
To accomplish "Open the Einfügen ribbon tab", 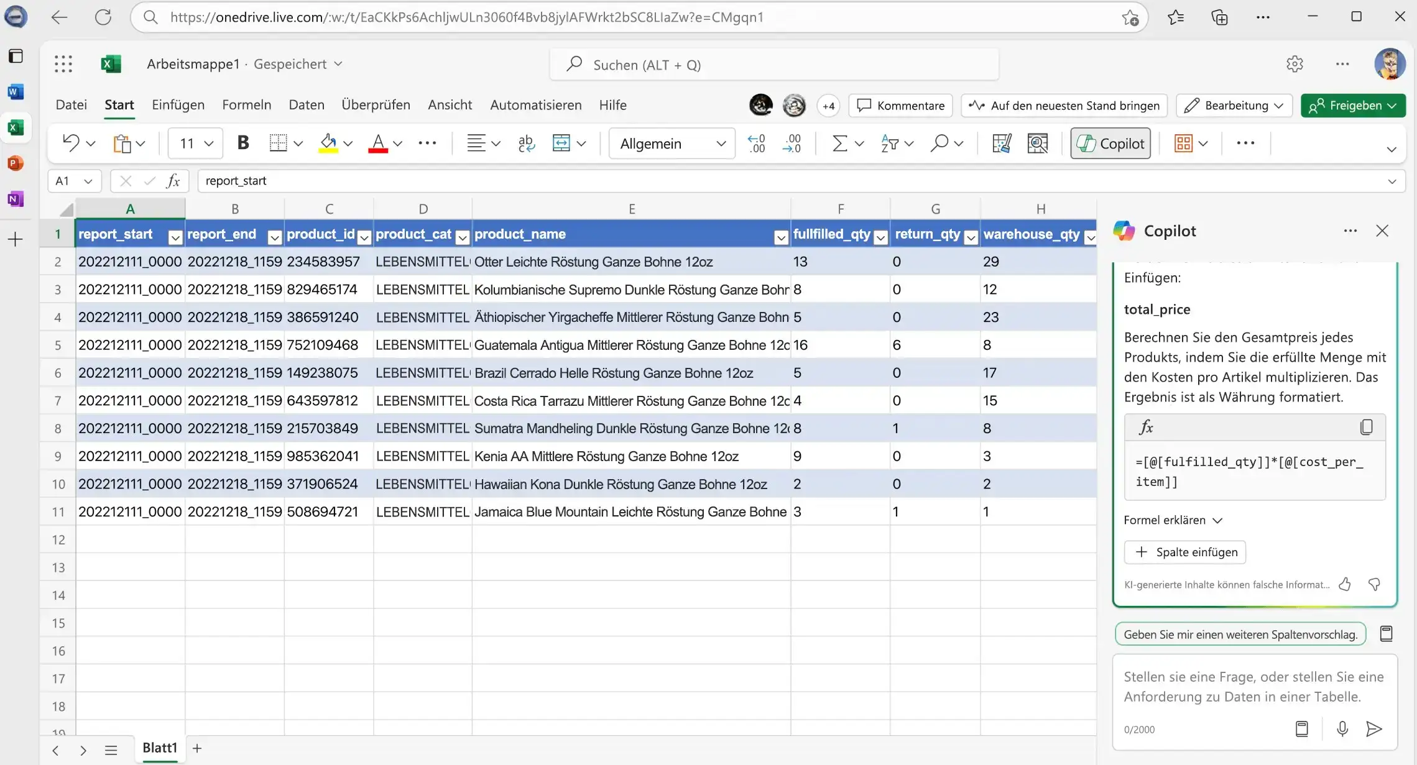I will (x=178, y=105).
